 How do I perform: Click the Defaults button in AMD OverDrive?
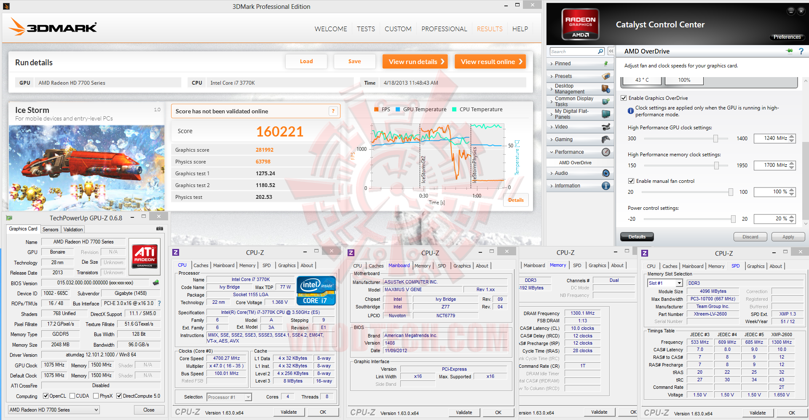(x=637, y=237)
